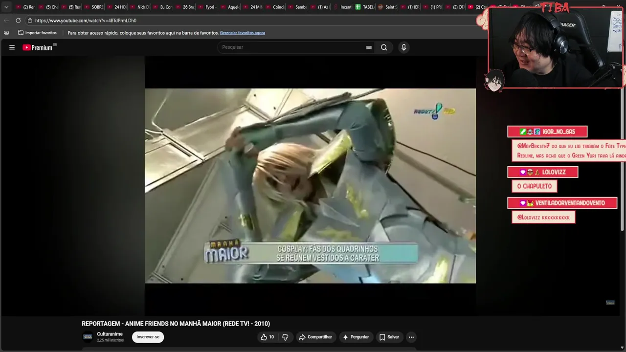Share the video via Compartilhar
626x352 pixels.
coord(315,337)
